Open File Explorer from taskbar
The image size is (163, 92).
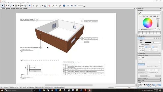click(44, 90)
